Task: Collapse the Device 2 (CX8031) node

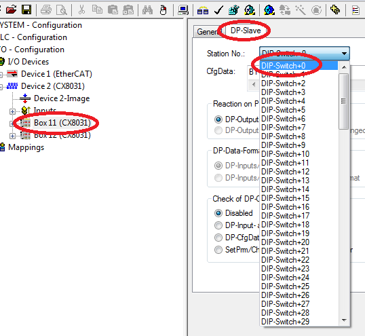Action: click(x=1, y=87)
